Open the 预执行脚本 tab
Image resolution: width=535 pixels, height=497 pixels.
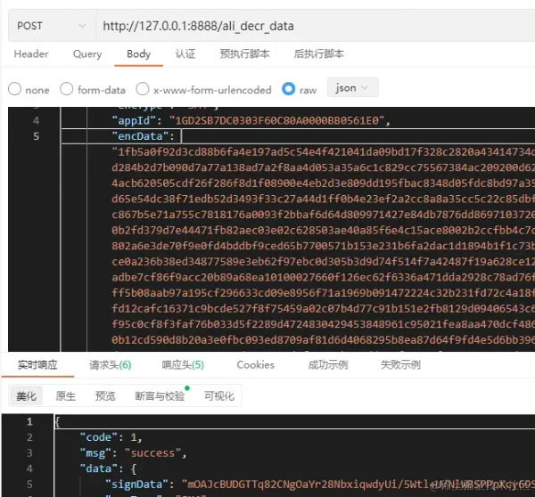click(x=244, y=53)
